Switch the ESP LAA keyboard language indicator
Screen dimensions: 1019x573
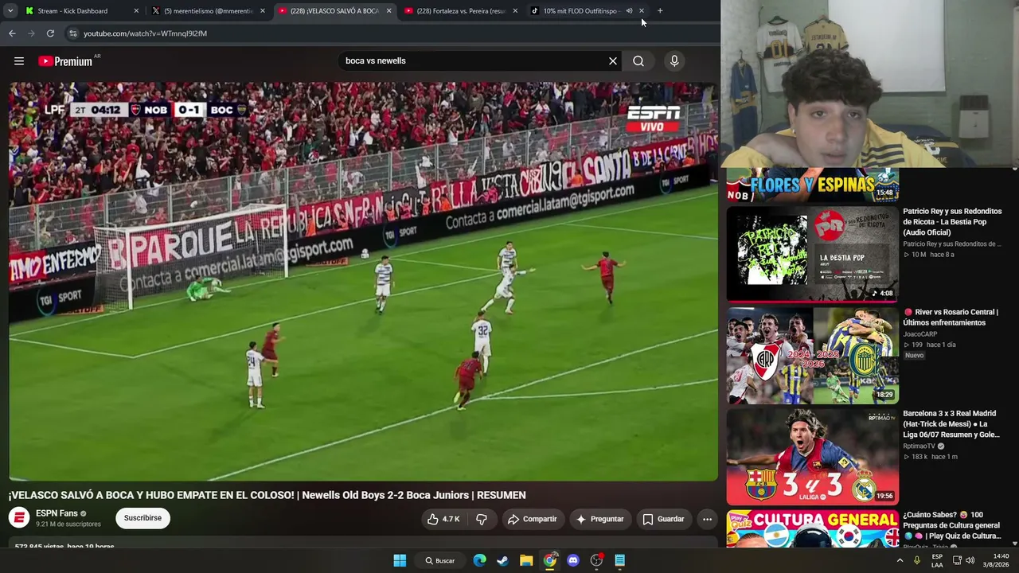pyautogui.click(x=937, y=560)
